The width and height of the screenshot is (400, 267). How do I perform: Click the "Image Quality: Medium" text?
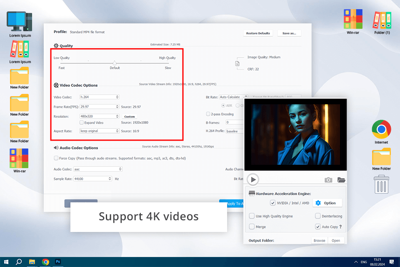pyautogui.click(x=264, y=57)
